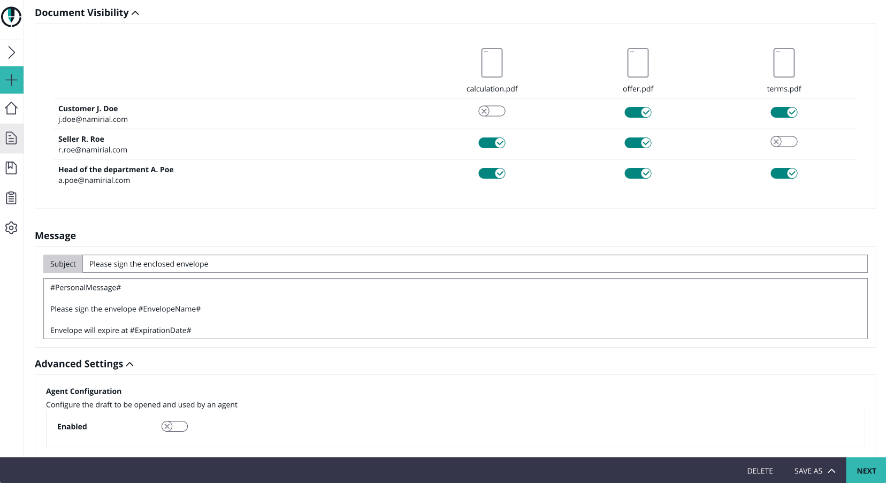Enable calculation.pdf visibility for Customer J. Doe
The height and width of the screenshot is (483, 886).
click(x=492, y=111)
